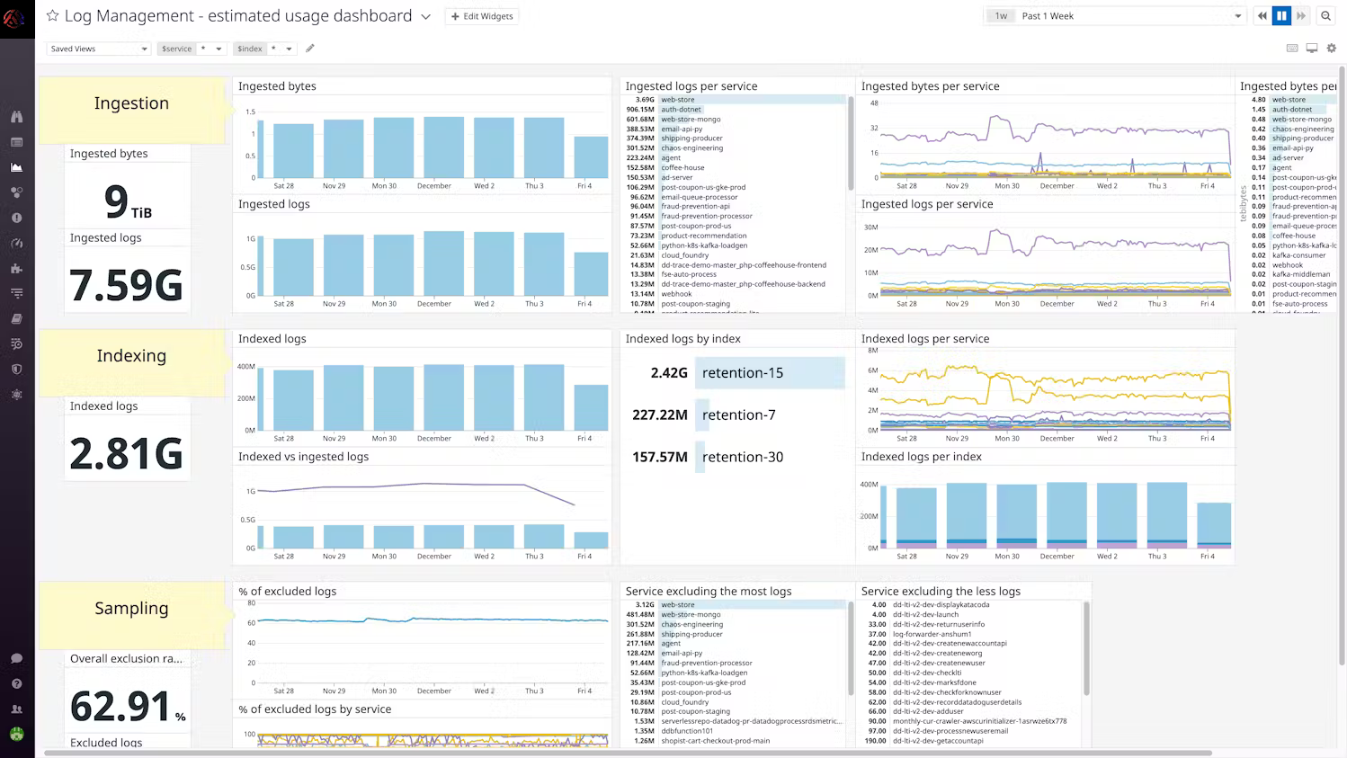This screenshot has height=758, width=1347.
Task: Star the dashboard as favorite
Action: pyautogui.click(x=52, y=16)
